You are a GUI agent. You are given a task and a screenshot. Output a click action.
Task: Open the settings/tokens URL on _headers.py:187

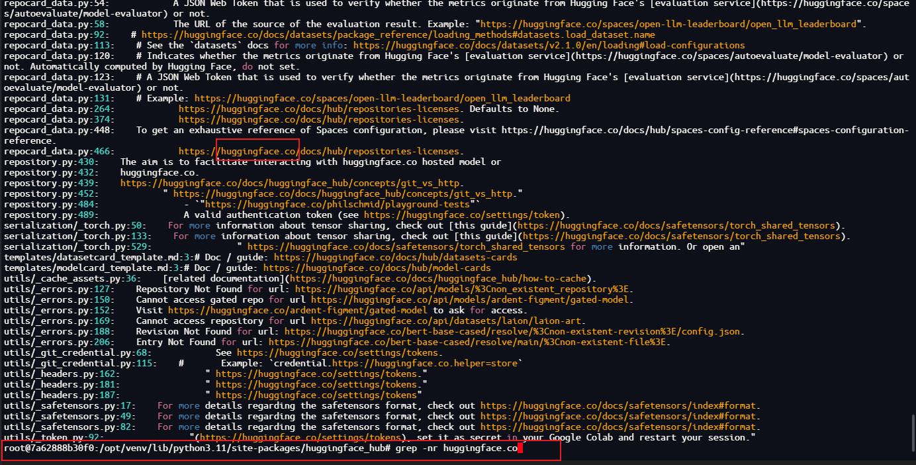pyautogui.click(x=316, y=395)
